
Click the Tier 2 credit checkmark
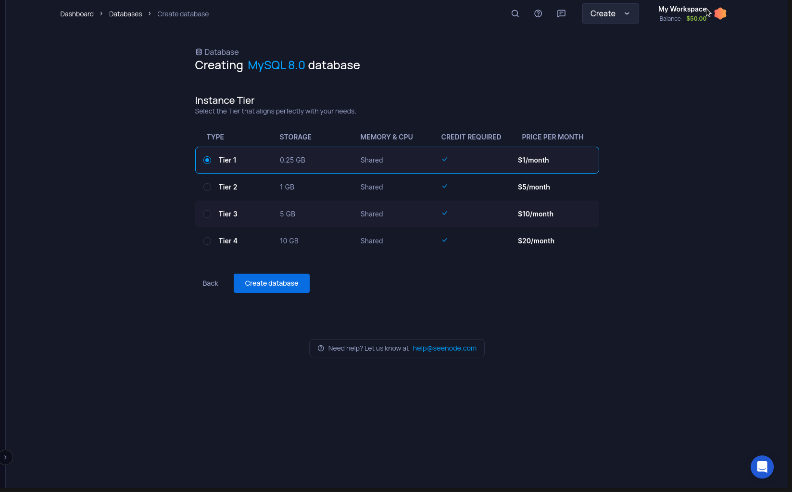[x=445, y=186]
